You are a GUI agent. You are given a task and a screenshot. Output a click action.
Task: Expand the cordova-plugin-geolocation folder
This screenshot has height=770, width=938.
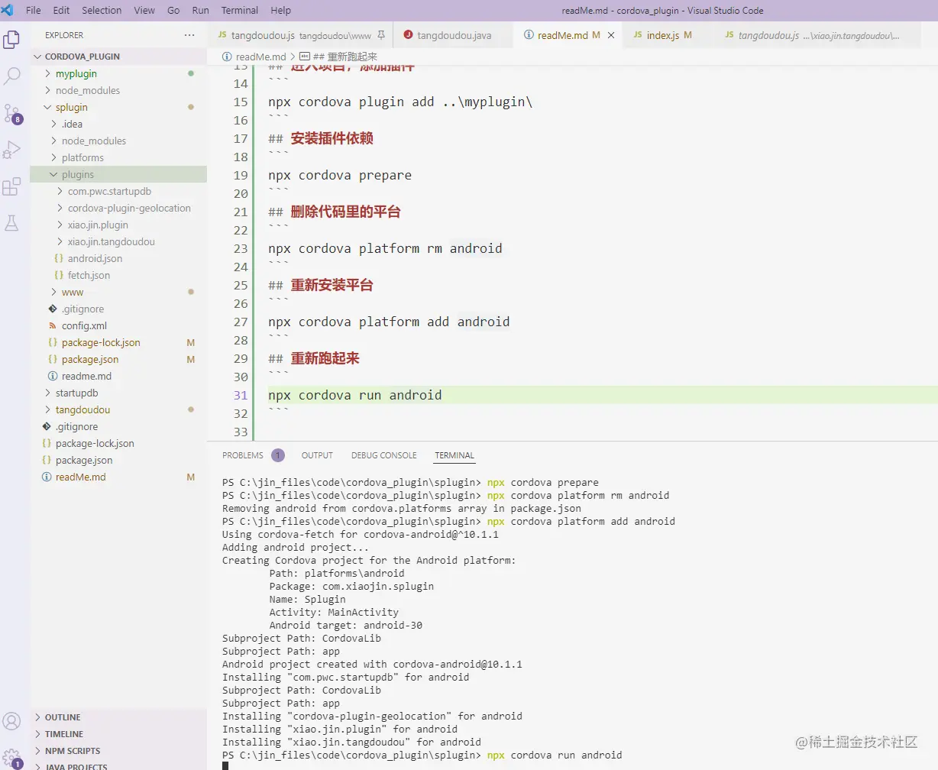60,208
